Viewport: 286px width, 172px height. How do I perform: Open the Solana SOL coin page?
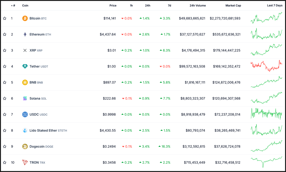[38, 98]
